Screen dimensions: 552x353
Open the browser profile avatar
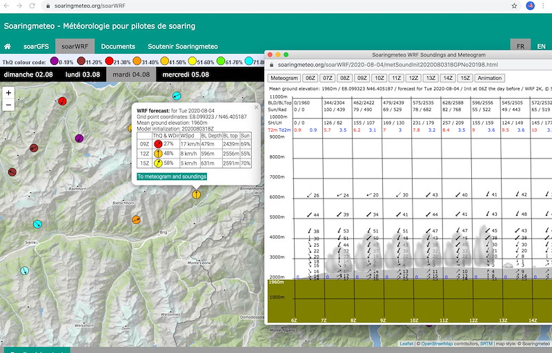(x=530, y=6)
